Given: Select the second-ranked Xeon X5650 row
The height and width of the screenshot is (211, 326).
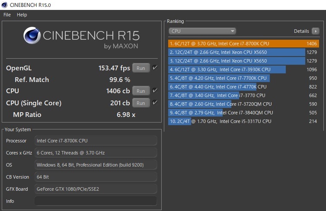Looking at the screenshot, I should pyautogui.click(x=243, y=52).
